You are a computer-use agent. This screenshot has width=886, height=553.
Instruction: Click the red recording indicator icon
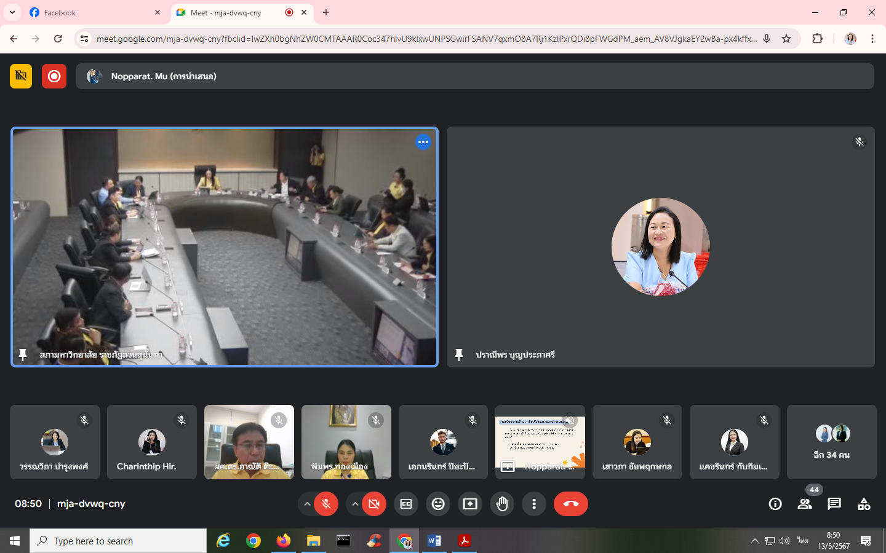(54, 76)
